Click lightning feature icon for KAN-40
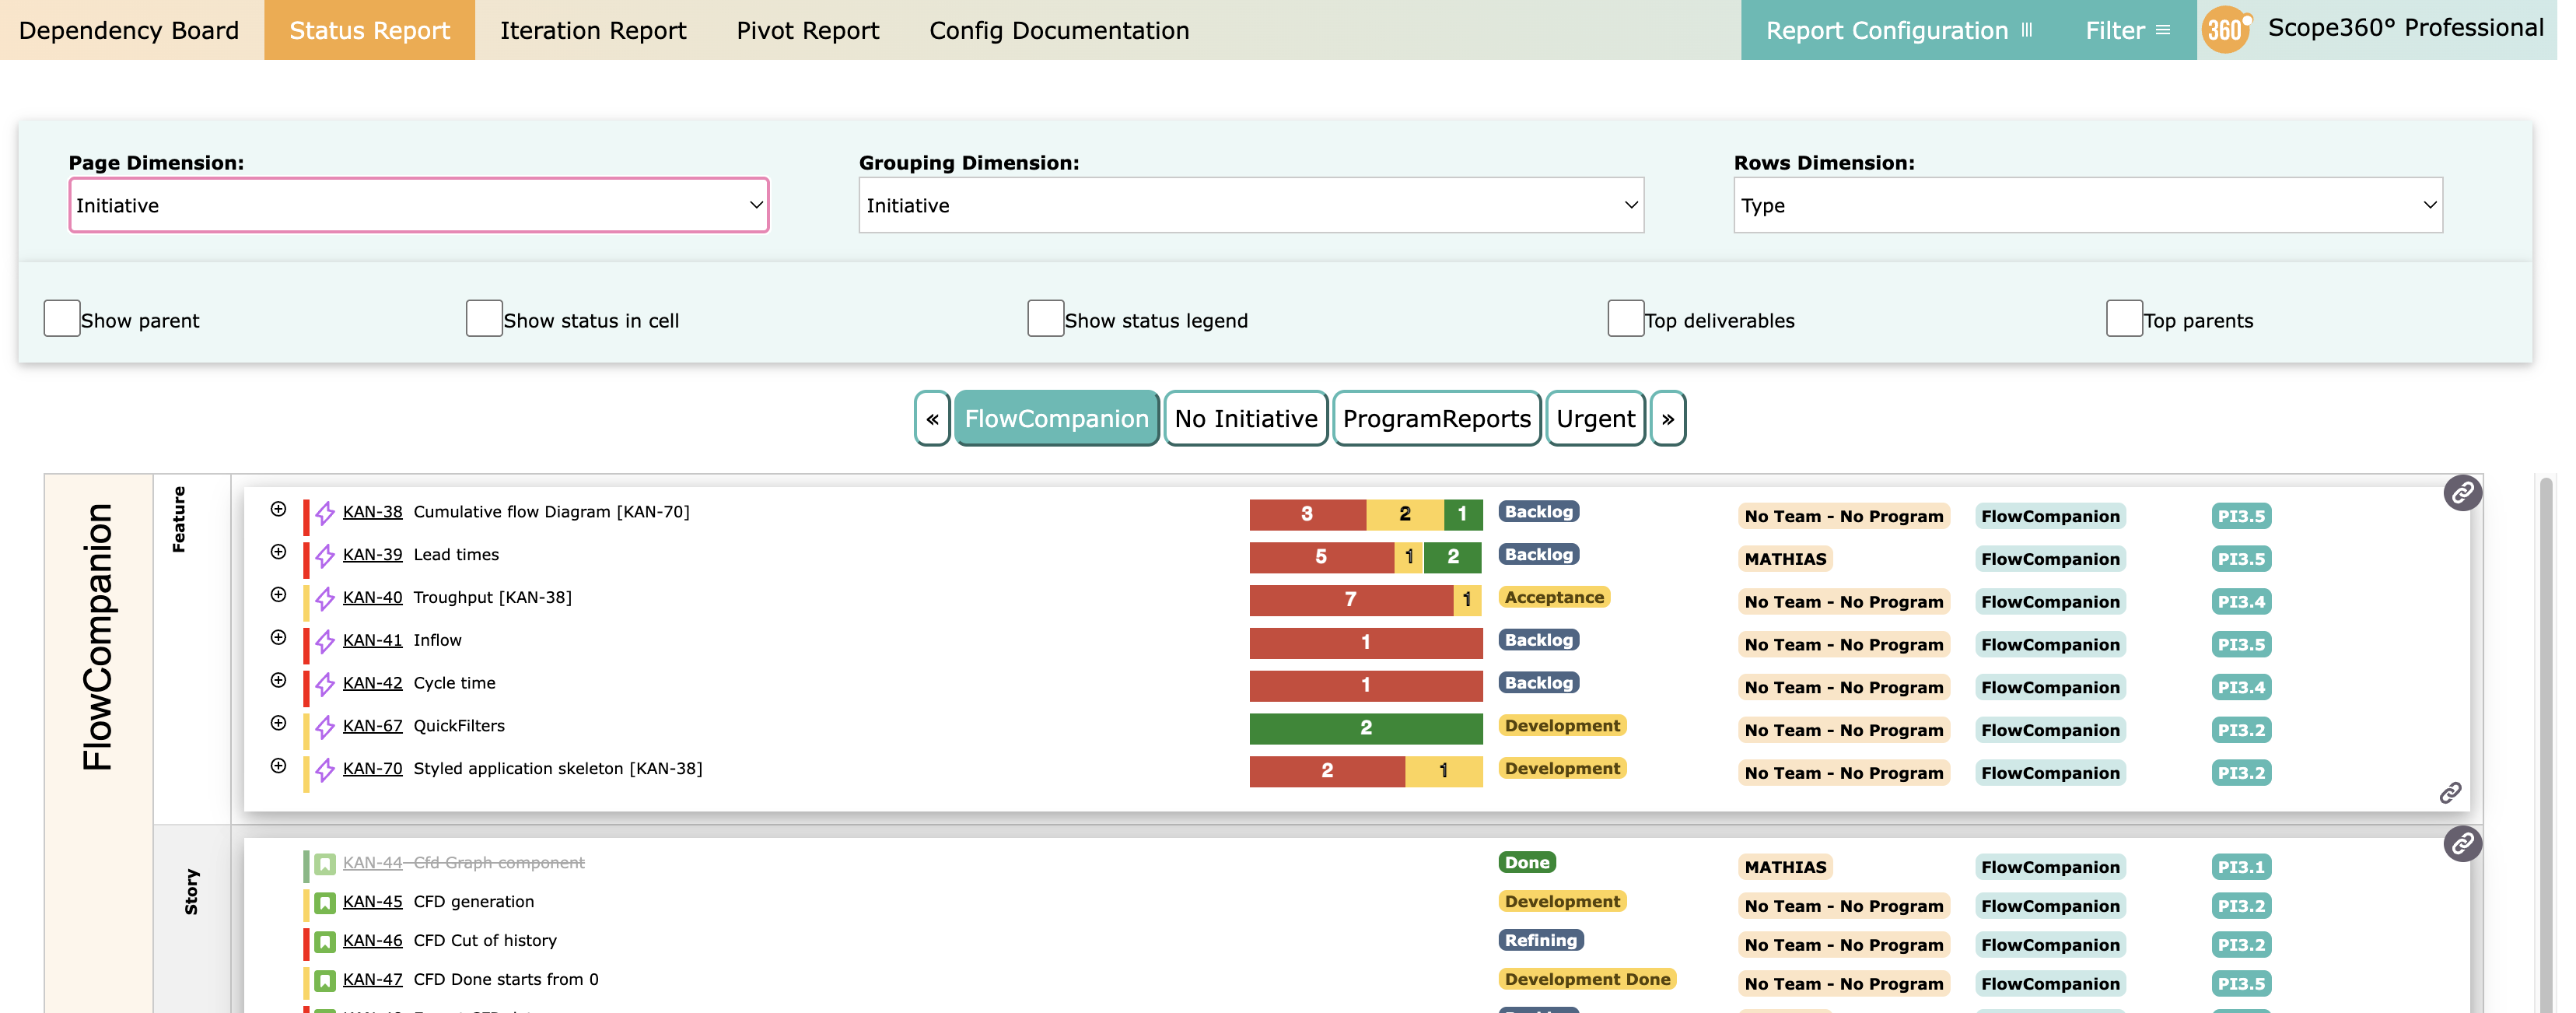2576x1013 pixels. click(325, 599)
